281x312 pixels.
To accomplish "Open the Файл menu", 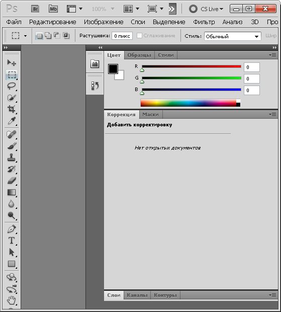I will pyautogui.click(x=14, y=22).
